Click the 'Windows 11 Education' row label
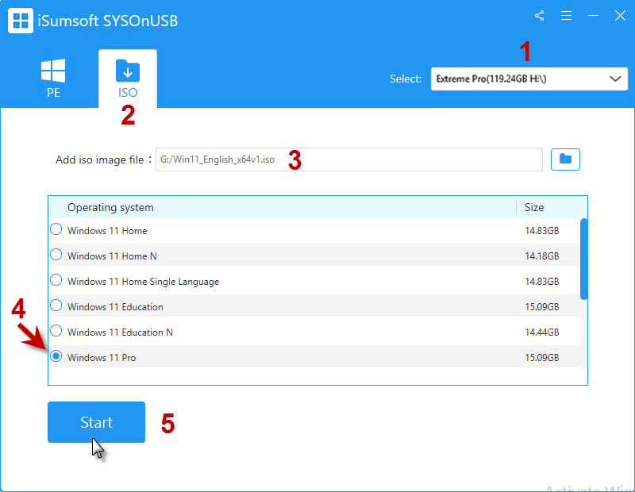The image size is (635, 492). coord(115,307)
